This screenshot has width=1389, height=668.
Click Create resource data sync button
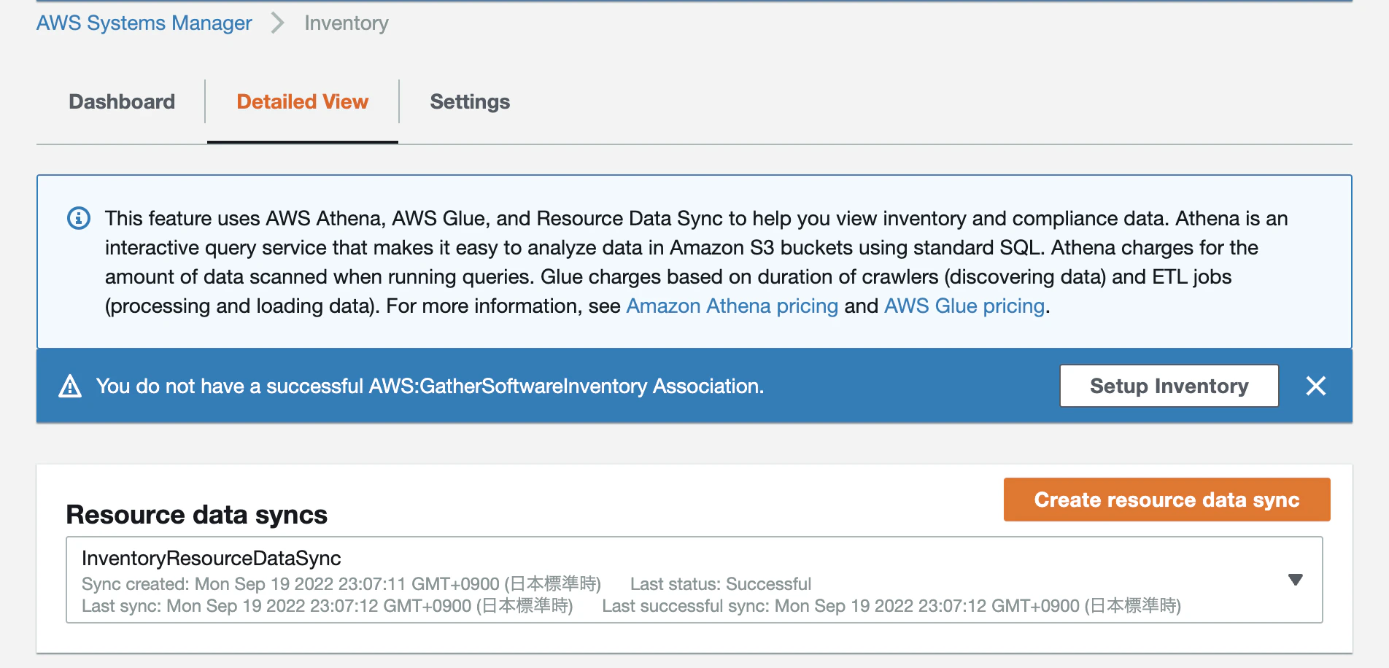click(x=1166, y=500)
